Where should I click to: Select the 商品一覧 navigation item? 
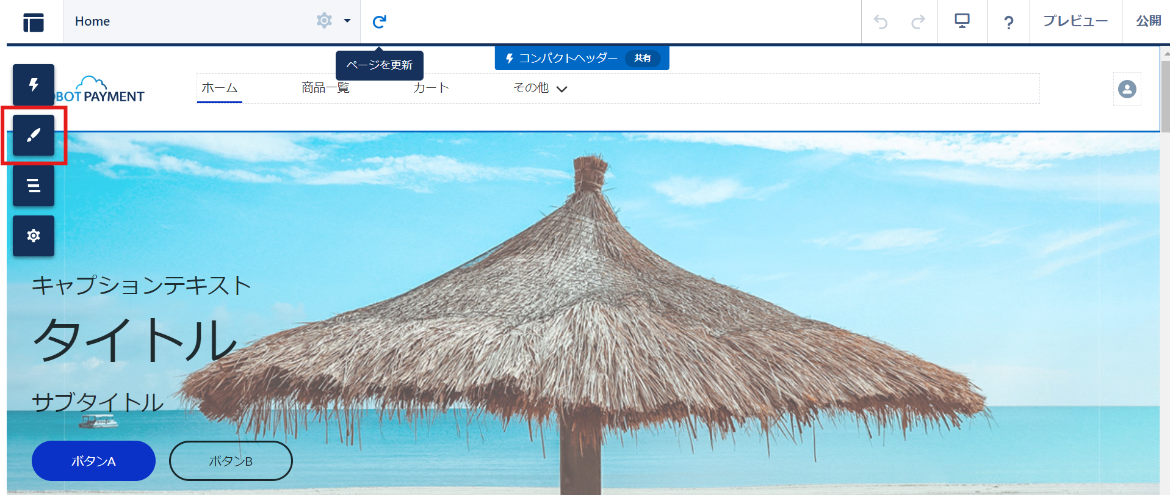(x=325, y=88)
